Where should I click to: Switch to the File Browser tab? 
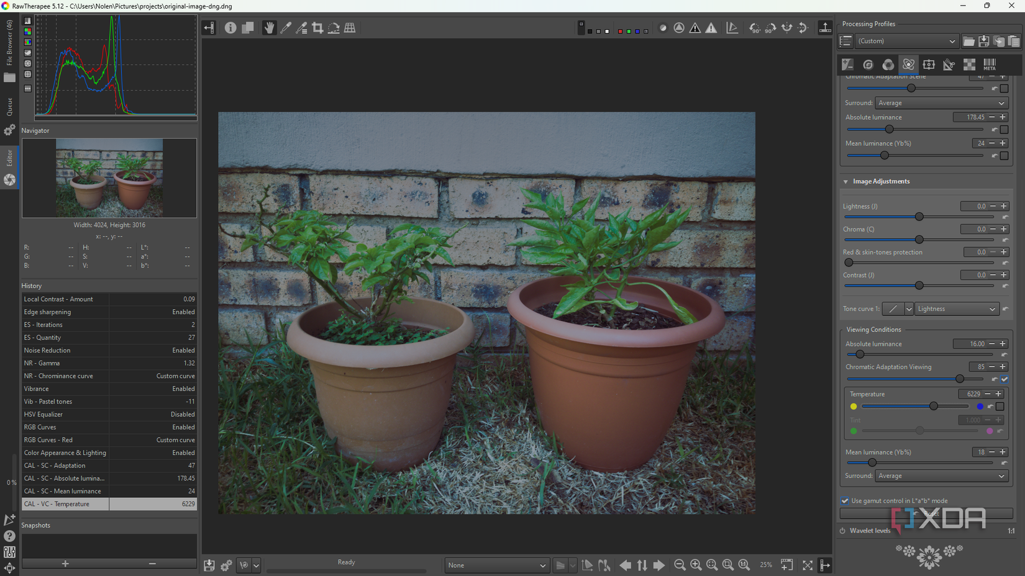9,43
